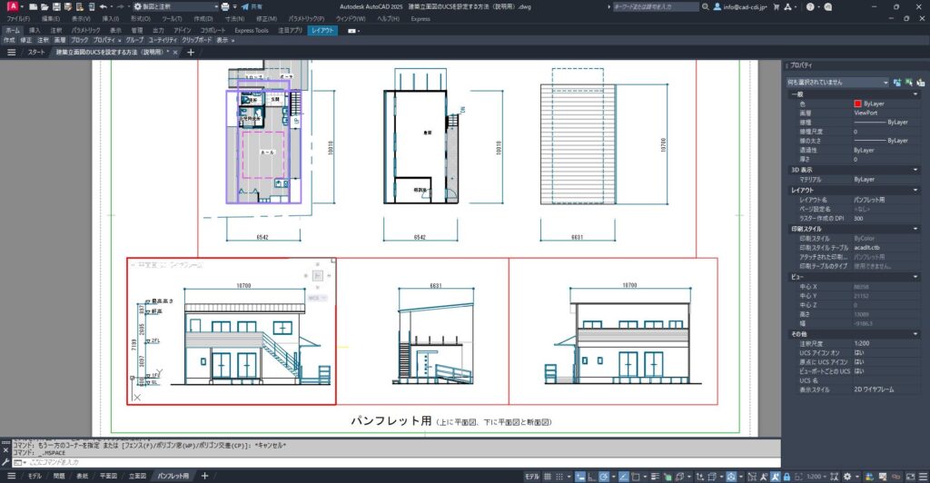Open the hamburger menu beside the Start tab

click(x=11, y=52)
